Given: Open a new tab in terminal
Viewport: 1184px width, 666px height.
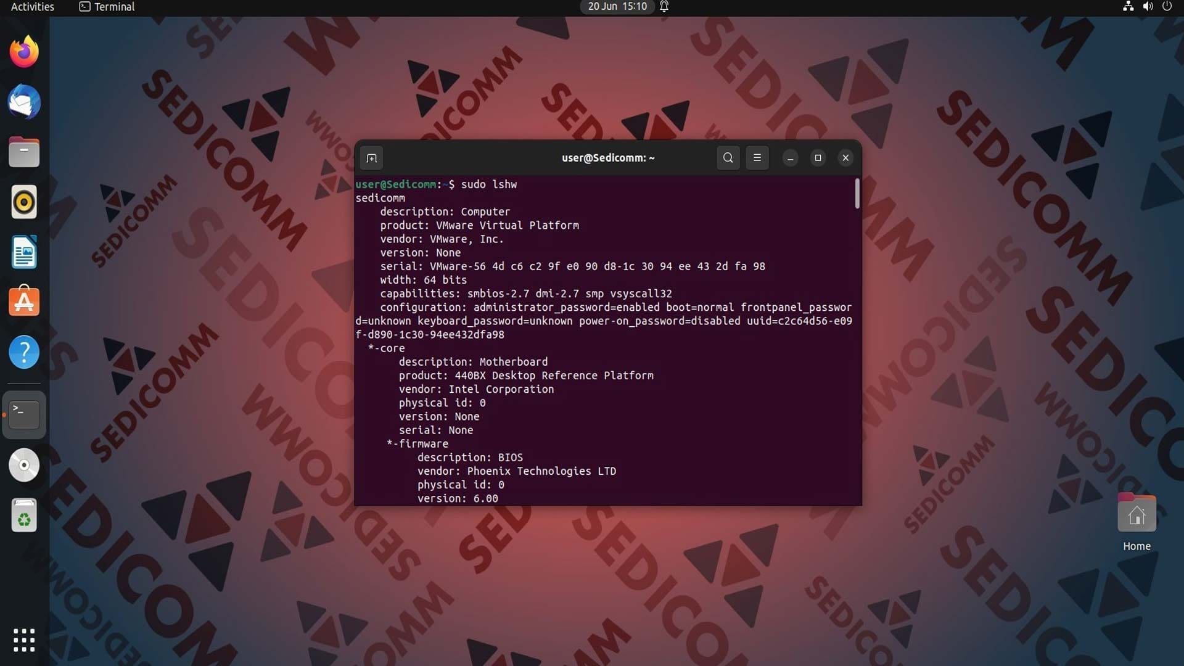Looking at the screenshot, I should [x=371, y=158].
